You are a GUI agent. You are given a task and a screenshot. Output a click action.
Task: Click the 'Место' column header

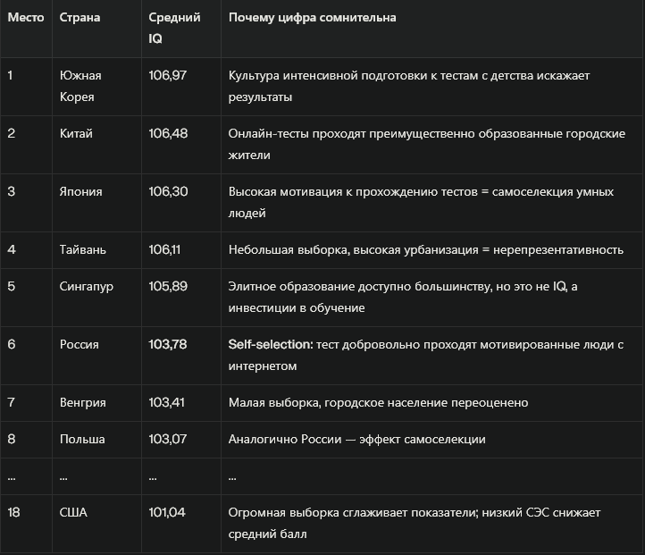click(25, 18)
